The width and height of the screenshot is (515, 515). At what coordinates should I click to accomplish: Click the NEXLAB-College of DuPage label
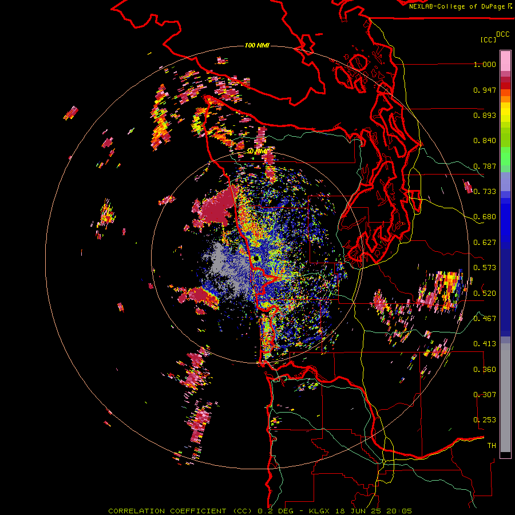pyautogui.click(x=457, y=6)
